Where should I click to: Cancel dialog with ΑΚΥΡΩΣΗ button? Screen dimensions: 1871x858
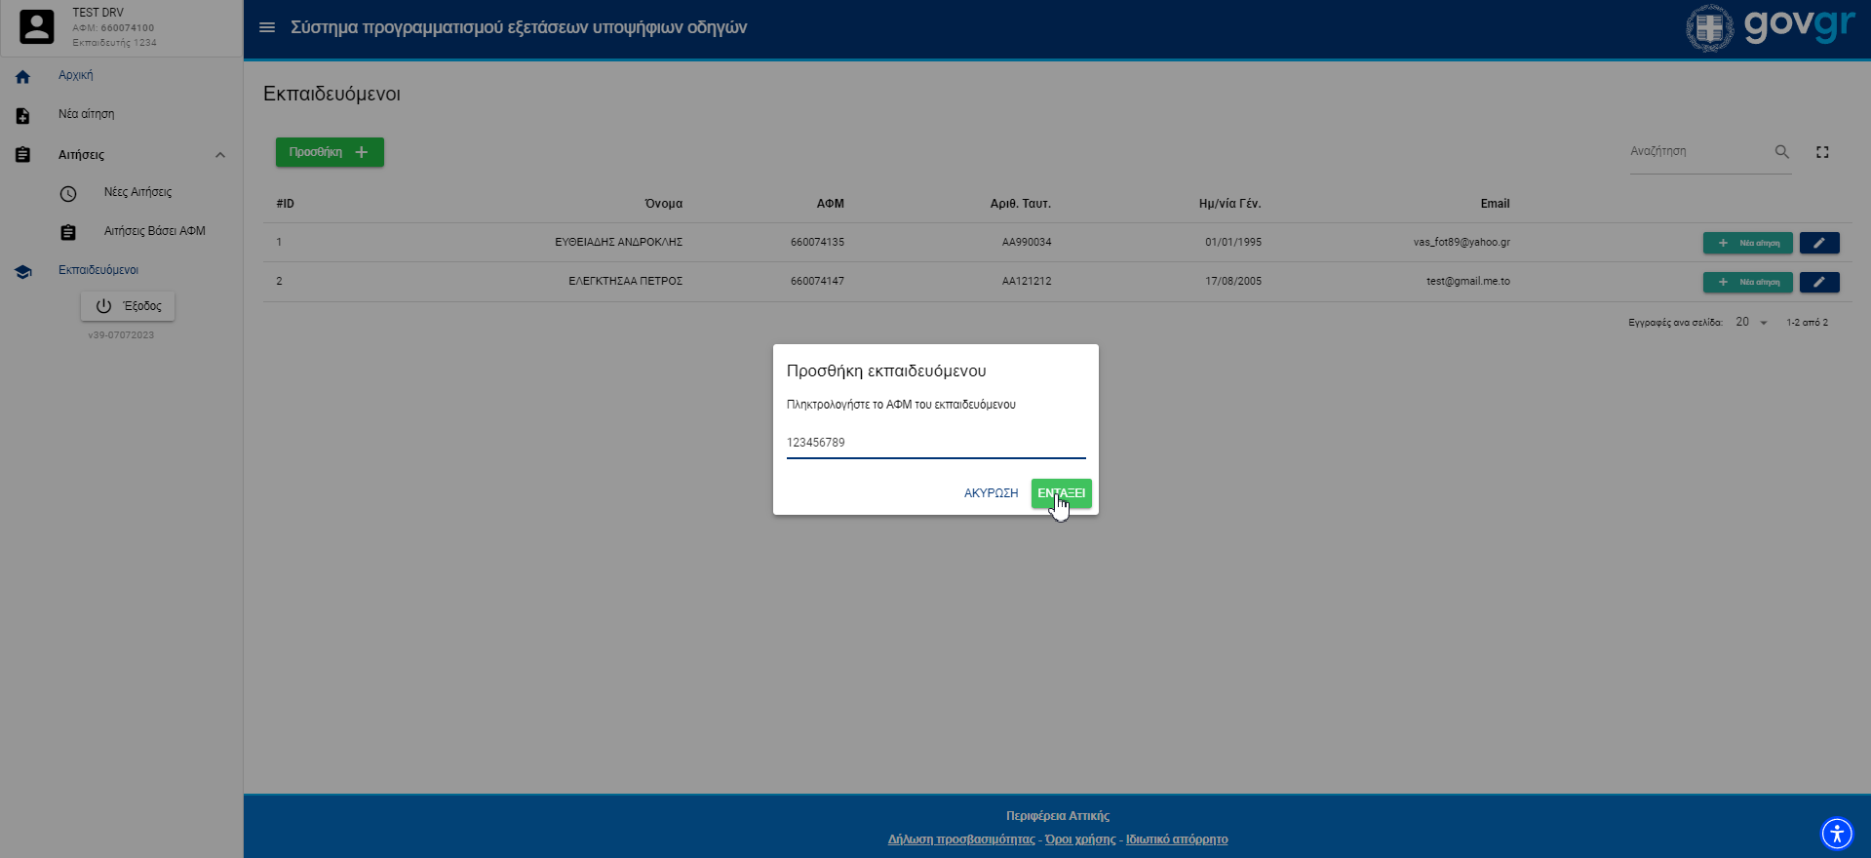991,493
